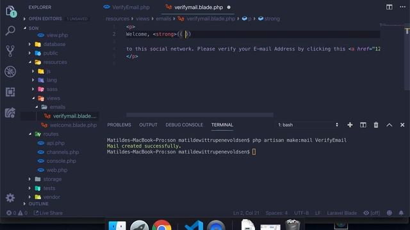The width and height of the screenshot is (410, 230).
Task: Select the TERMINAL panel tab
Action: (222, 125)
